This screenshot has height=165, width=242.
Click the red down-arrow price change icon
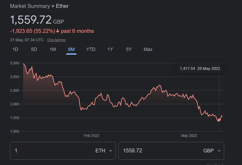tap(58, 31)
